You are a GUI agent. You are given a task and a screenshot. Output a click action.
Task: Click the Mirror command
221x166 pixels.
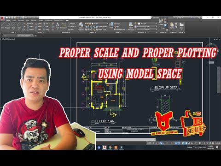38,26
